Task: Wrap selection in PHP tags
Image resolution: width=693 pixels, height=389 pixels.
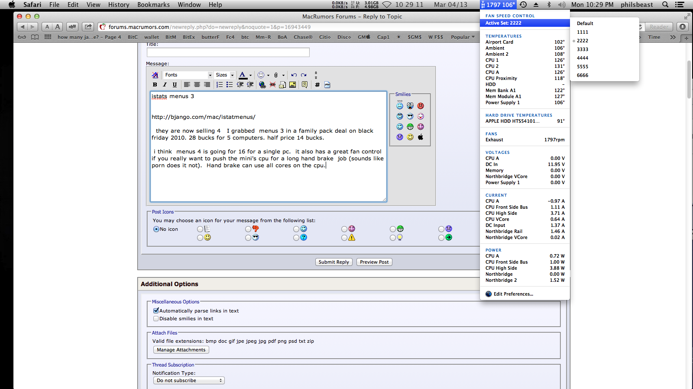Action: coord(327,85)
